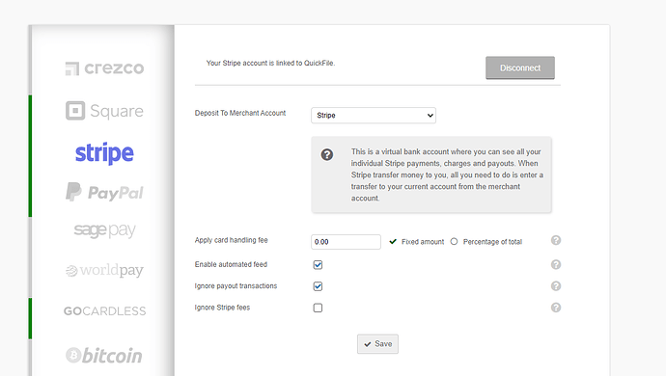Screen dimensions: 666x376
Task: Click the 'Ignore payout transactions' label
Action: [236, 286]
